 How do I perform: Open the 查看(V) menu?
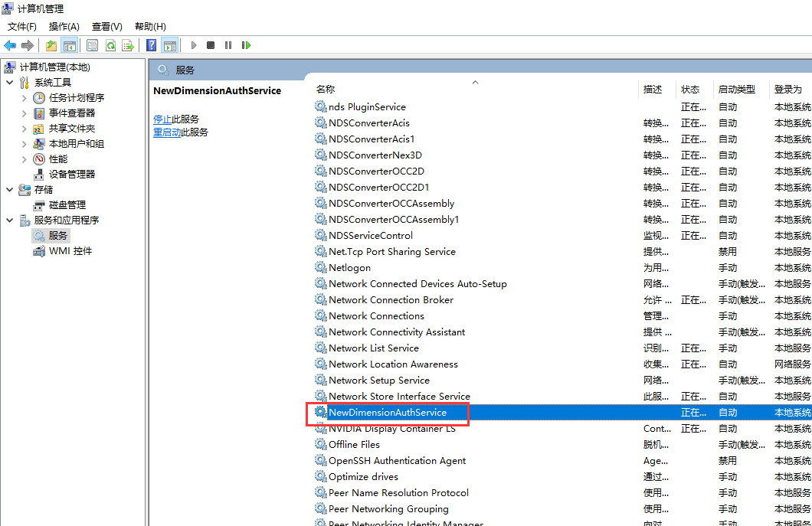click(x=106, y=27)
